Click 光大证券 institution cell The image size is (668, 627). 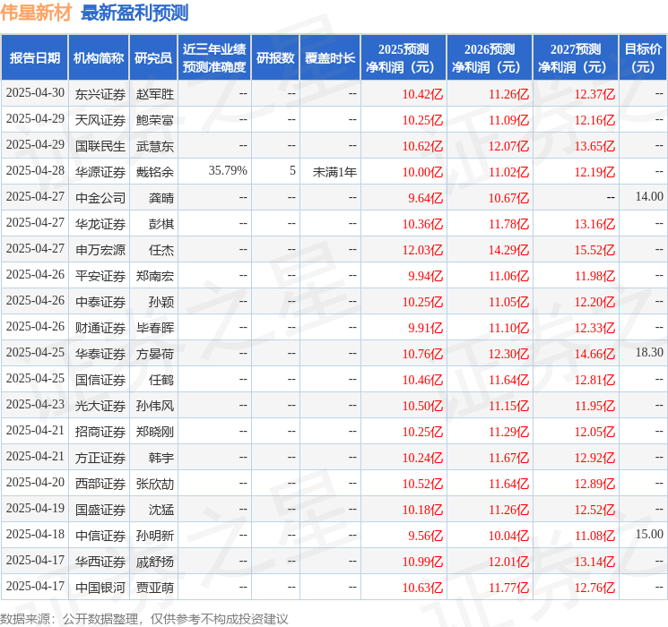pos(100,406)
